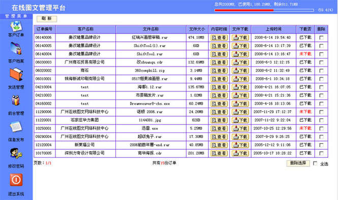Open the 客户档案 sidebar icon

[x=16, y=48]
